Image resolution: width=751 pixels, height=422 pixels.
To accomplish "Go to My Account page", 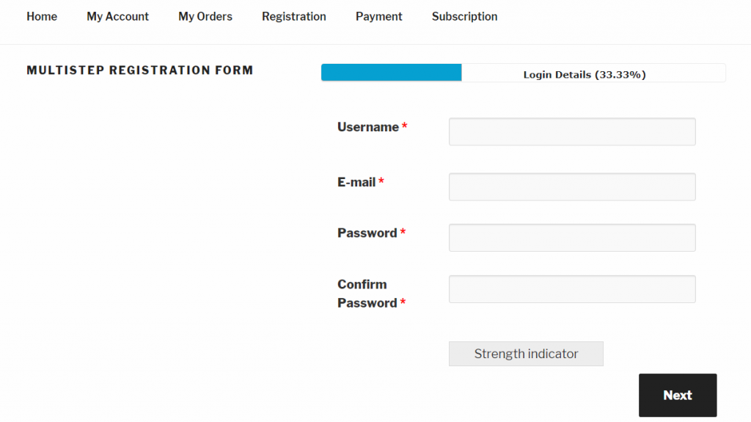I will pos(117,16).
